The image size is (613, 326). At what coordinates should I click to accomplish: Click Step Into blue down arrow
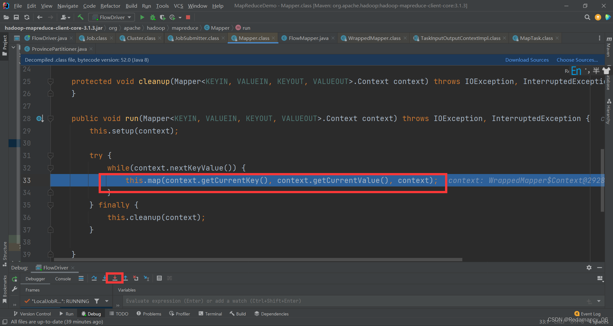point(104,278)
